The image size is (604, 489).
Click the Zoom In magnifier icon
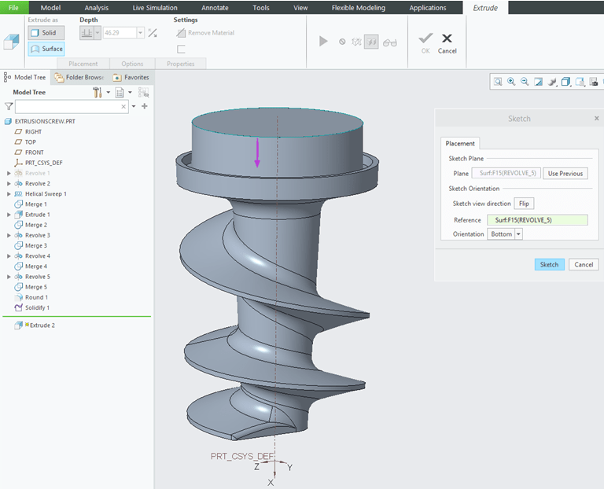(x=511, y=81)
